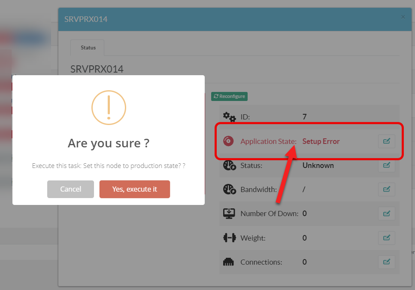The width and height of the screenshot is (415, 290).
Task: Close the SRVPRX014 dialog window
Action: click(403, 17)
